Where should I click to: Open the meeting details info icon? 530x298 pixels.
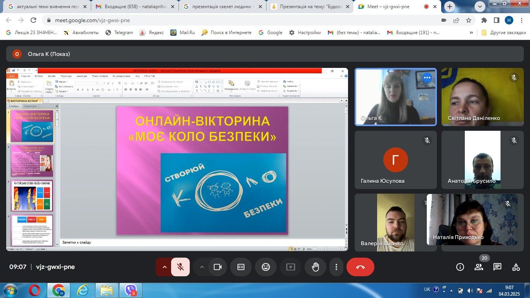coord(460,267)
